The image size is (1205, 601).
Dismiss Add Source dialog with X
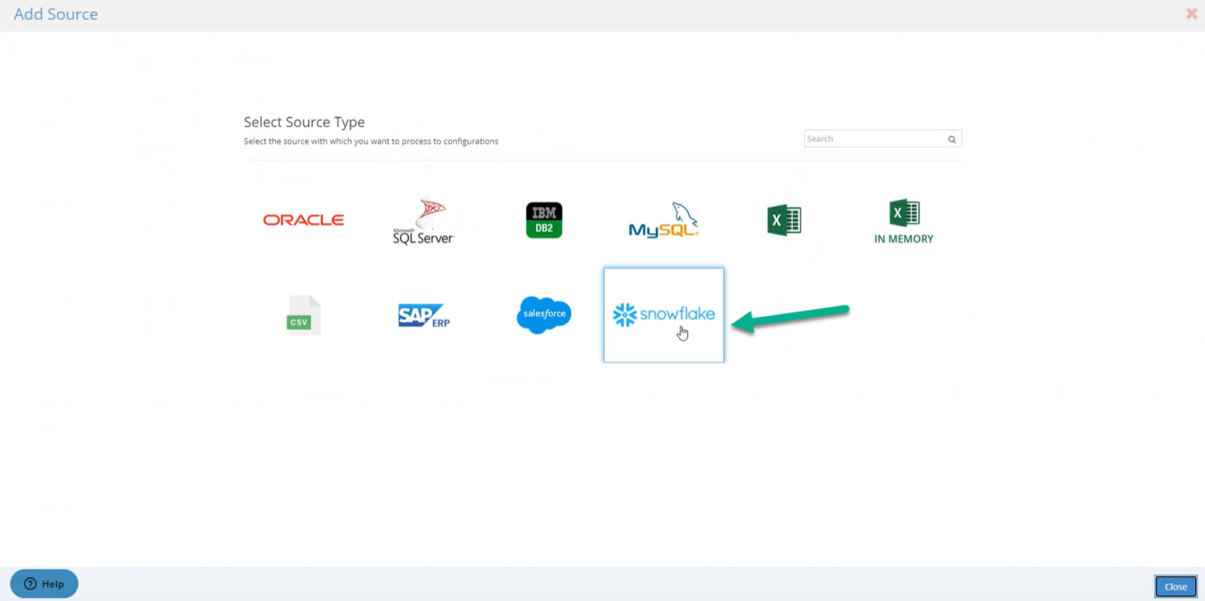tap(1192, 13)
